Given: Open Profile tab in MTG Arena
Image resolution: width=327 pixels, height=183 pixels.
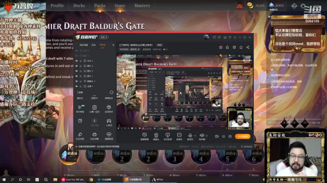Looking at the screenshot, I should point(57,6).
